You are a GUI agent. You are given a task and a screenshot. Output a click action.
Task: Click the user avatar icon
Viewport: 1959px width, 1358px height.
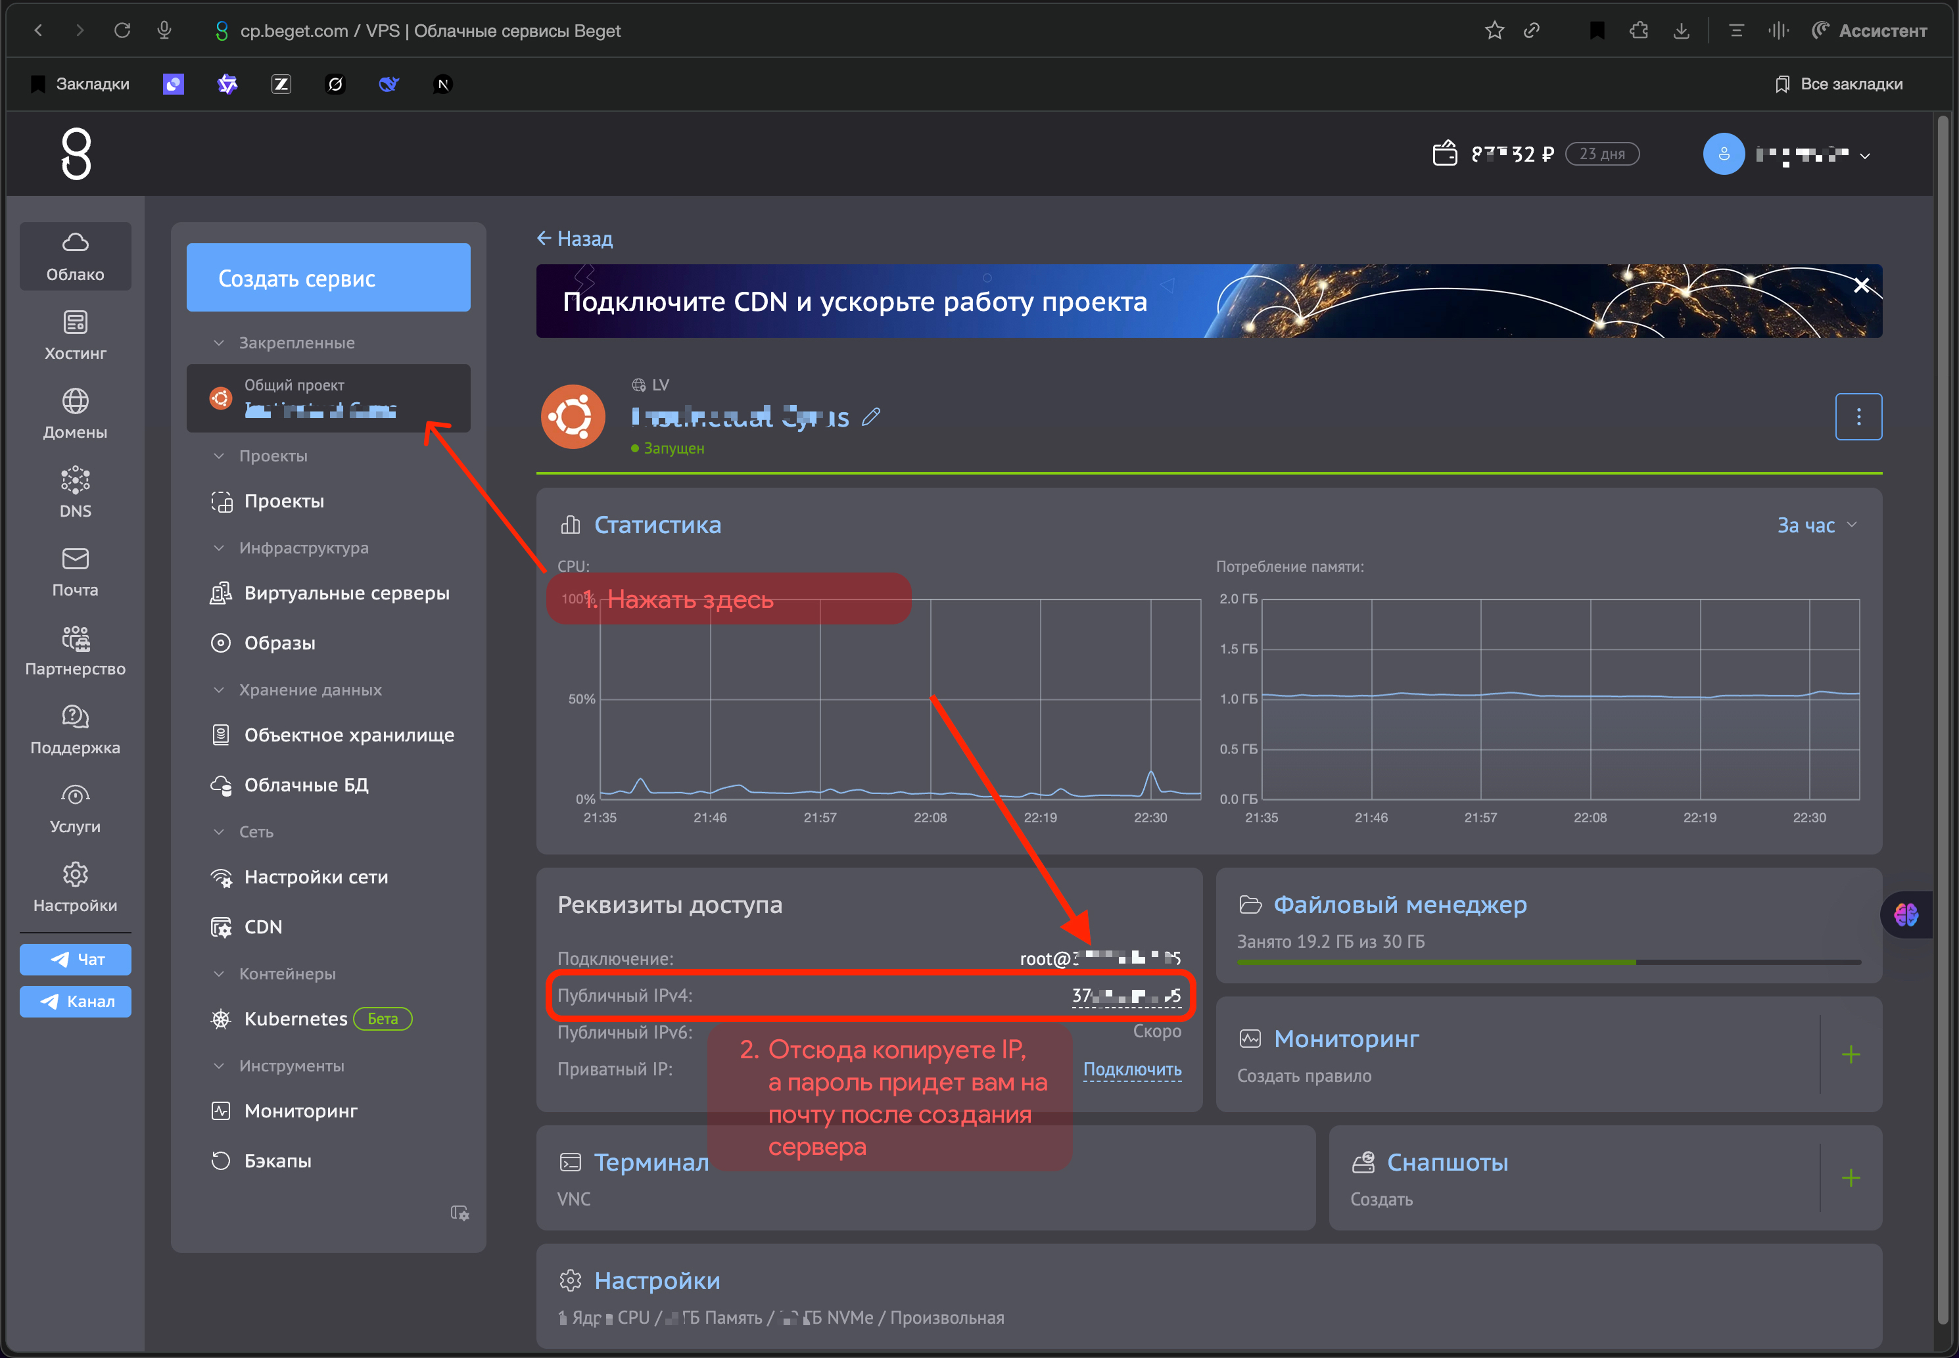click(1723, 154)
